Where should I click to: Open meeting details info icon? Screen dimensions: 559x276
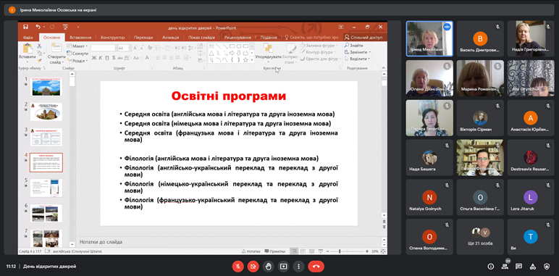[x=491, y=266]
